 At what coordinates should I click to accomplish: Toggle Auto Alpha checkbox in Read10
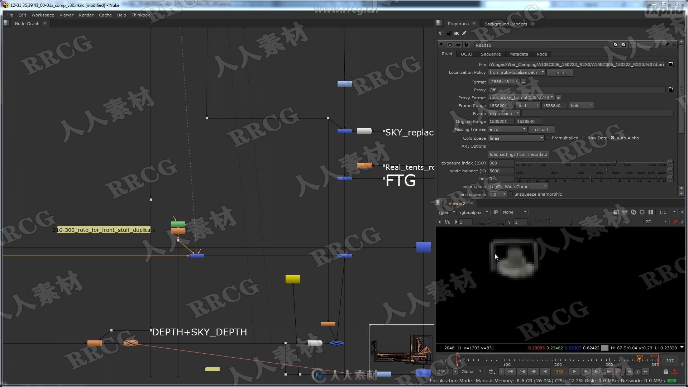click(x=613, y=138)
